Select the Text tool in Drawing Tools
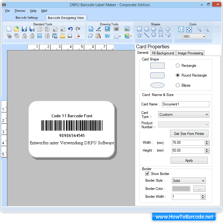This screenshot has width=223, height=223. point(91,29)
